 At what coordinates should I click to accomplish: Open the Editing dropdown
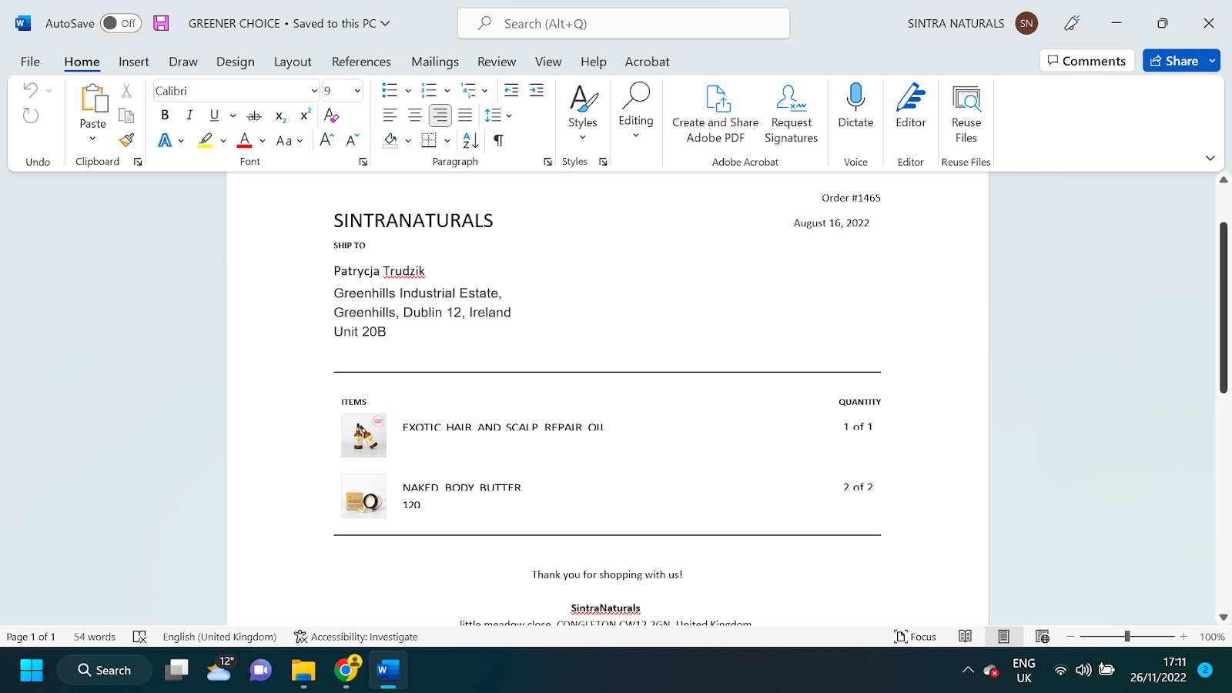point(636,112)
